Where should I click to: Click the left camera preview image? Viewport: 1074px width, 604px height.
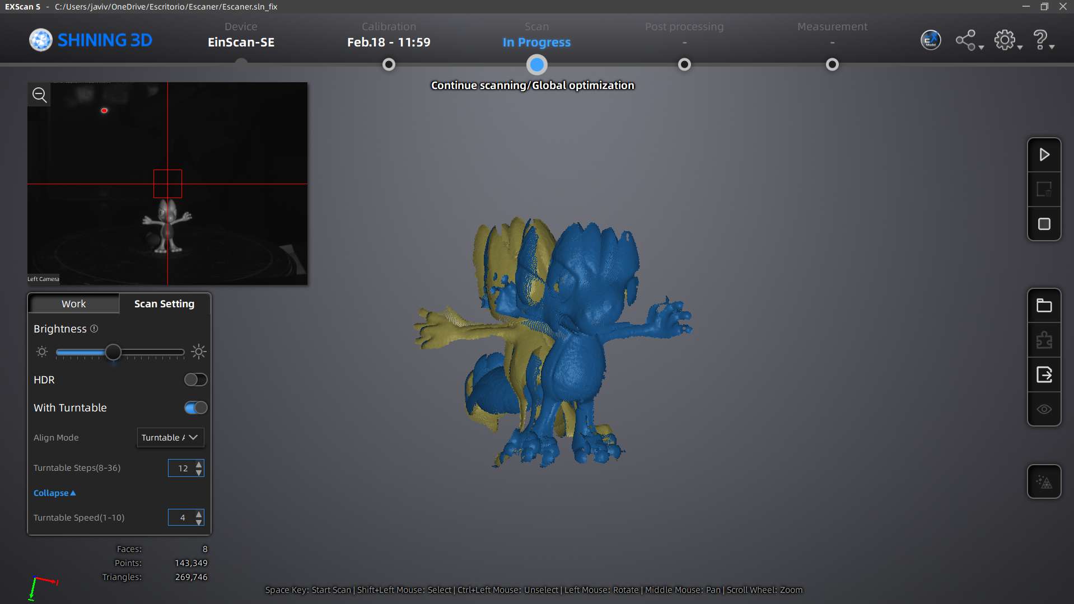coord(167,184)
